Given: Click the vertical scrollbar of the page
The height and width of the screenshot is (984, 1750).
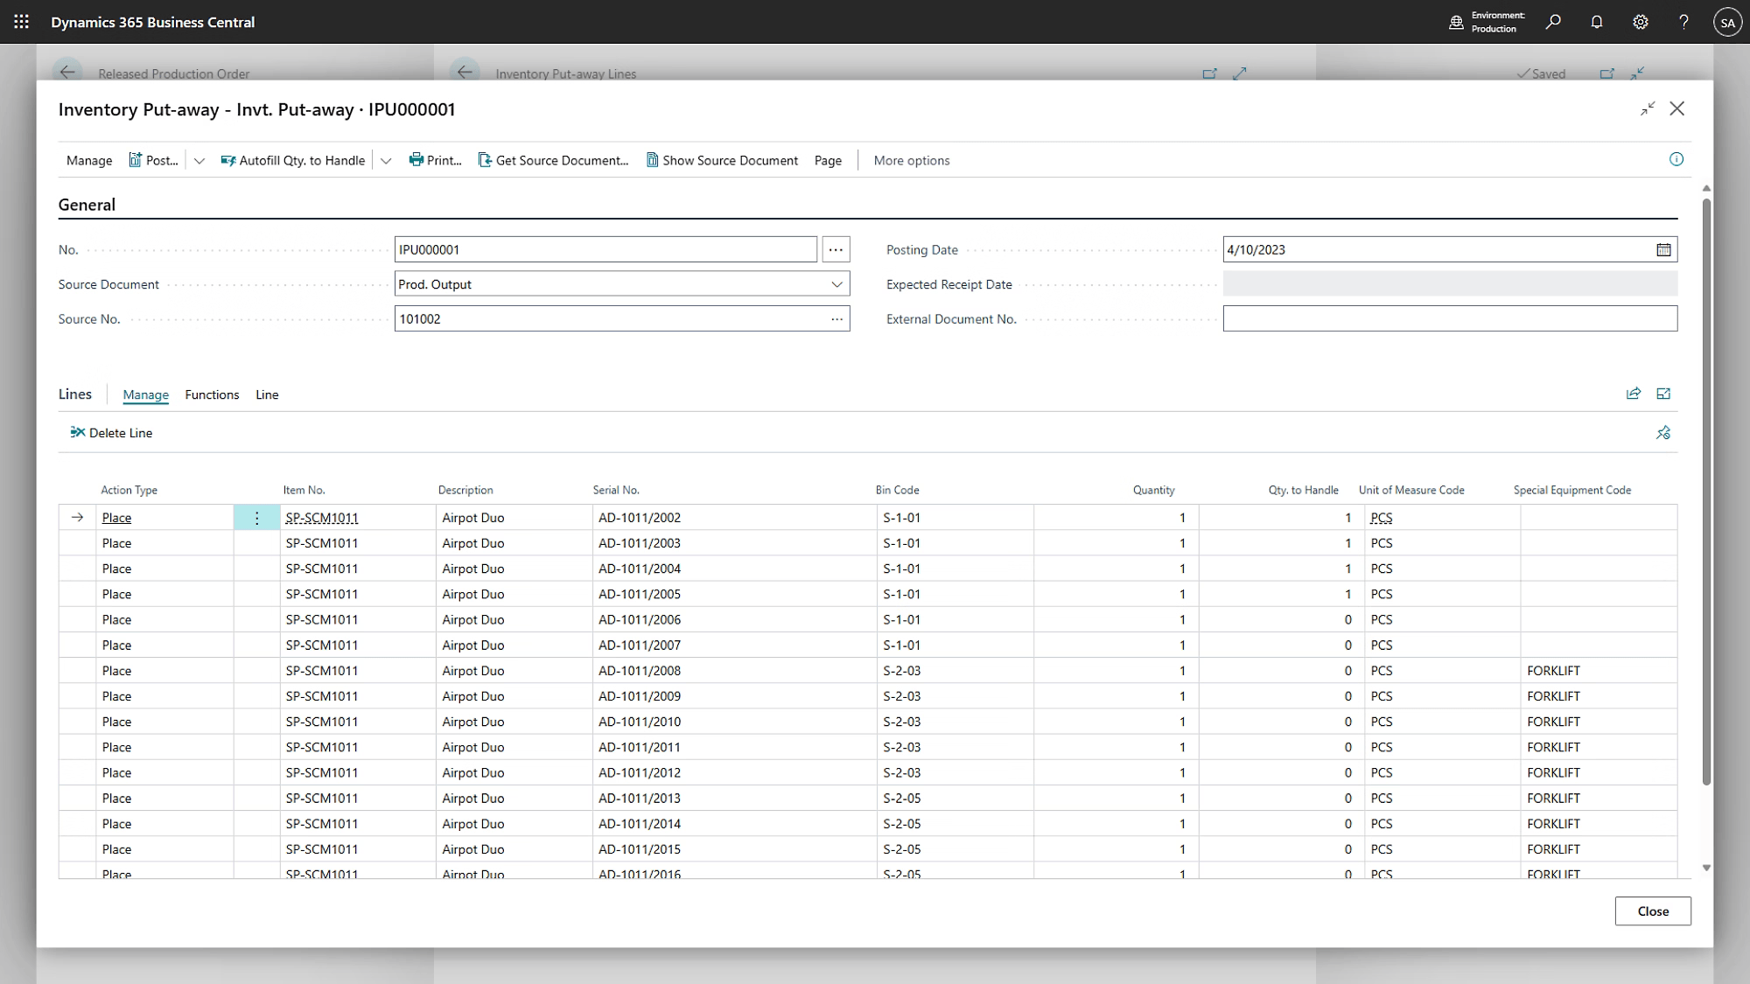Looking at the screenshot, I should (x=1706, y=490).
